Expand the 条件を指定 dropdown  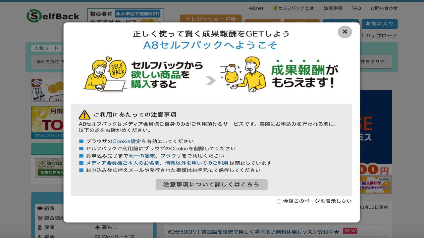[x=50, y=62]
